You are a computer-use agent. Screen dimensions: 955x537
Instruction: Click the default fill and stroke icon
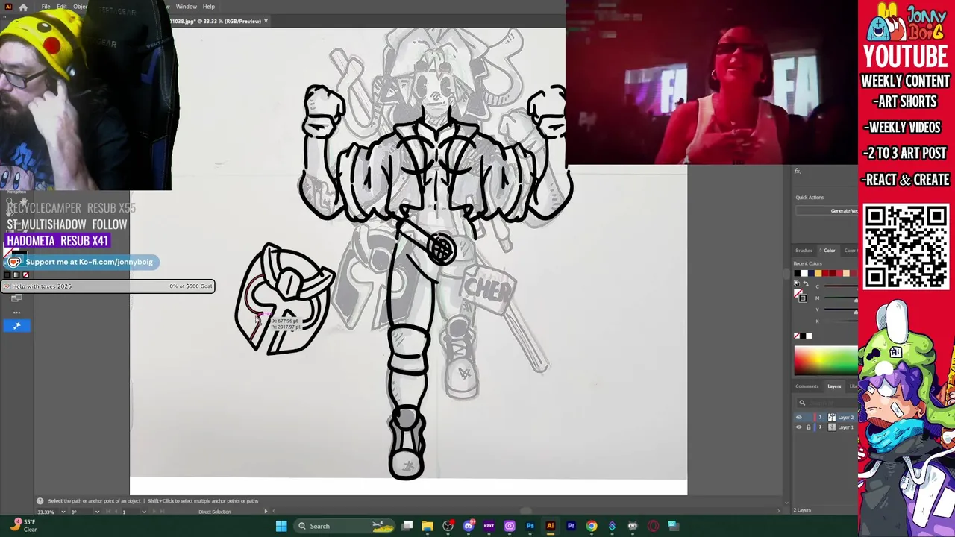(797, 284)
